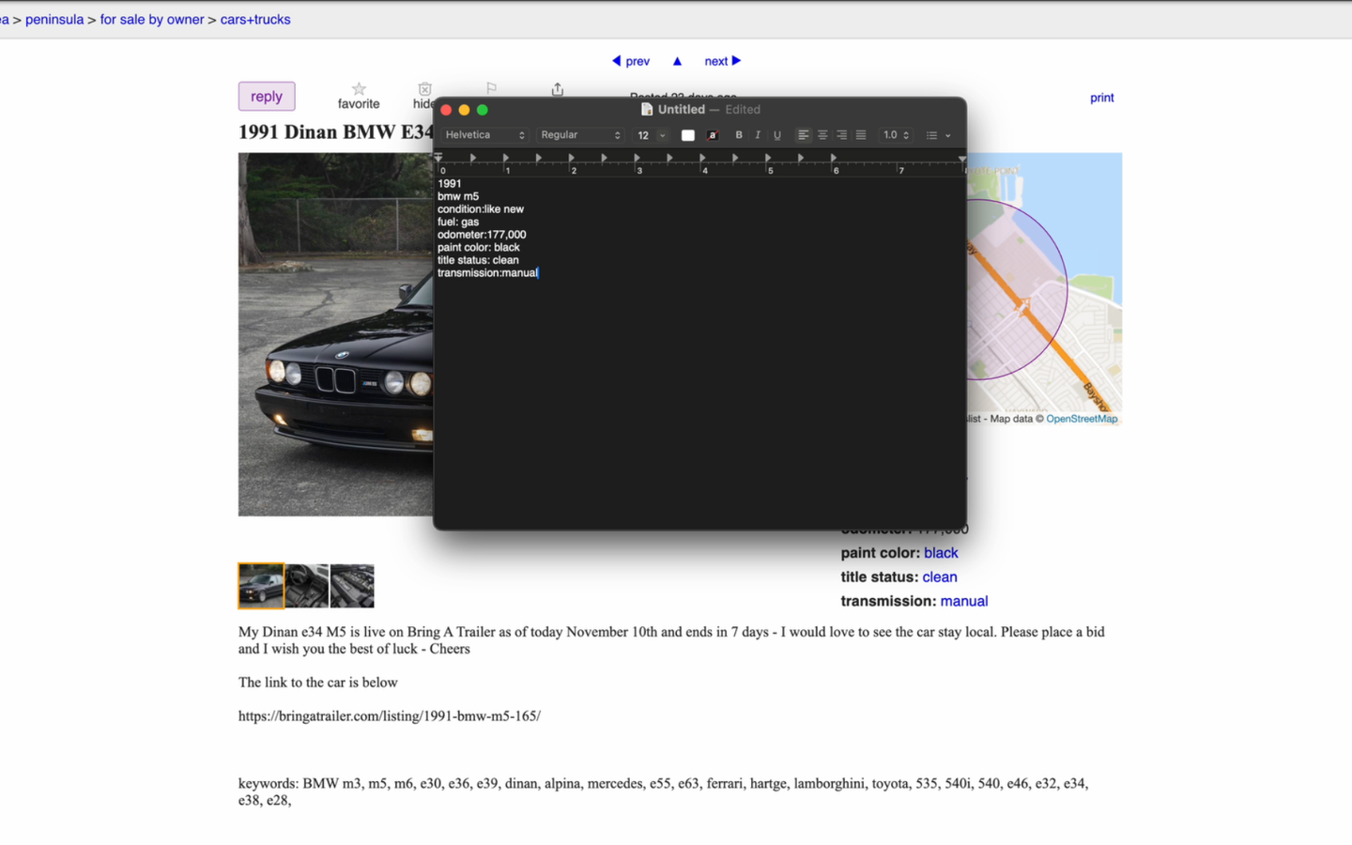
Task: Open the list style dropdown
Action: pos(936,135)
